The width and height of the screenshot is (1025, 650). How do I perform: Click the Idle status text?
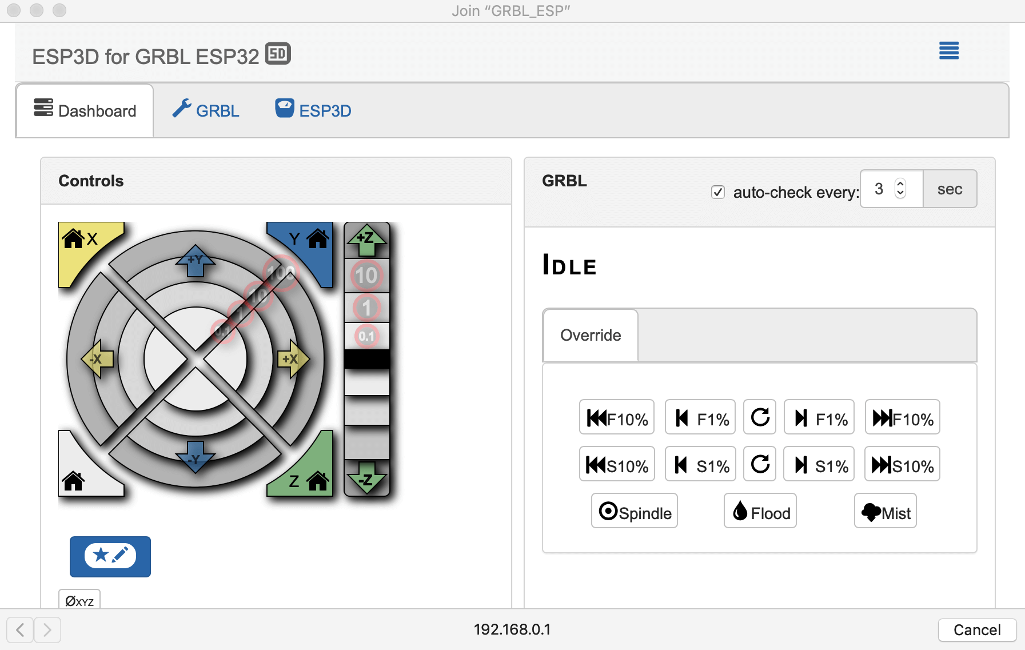[x=569, y=265]
